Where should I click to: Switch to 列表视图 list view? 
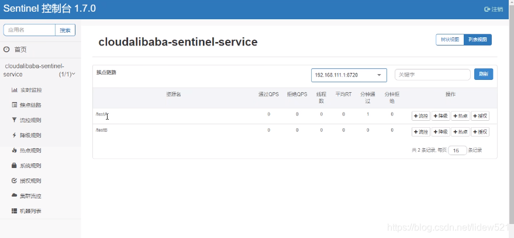(x=478, y=40)
